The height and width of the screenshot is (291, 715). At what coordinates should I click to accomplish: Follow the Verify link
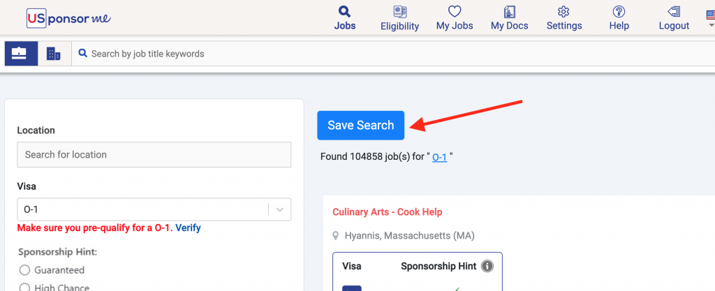pyautogui.click(x=188, y=227)
